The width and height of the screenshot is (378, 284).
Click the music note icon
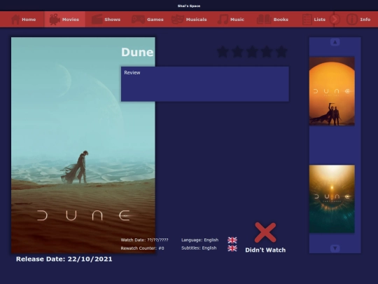223,20
